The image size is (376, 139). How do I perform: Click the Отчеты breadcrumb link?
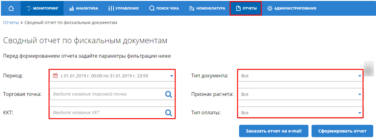11,22
